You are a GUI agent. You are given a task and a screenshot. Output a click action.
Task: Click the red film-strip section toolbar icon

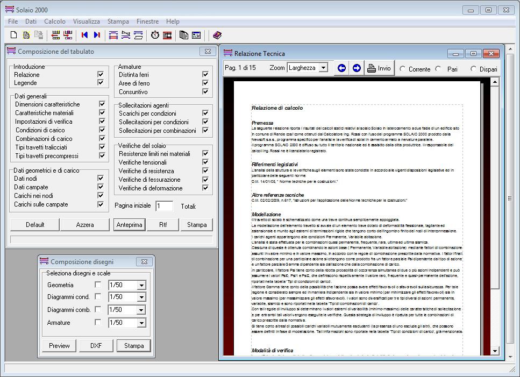pos(167,35)
